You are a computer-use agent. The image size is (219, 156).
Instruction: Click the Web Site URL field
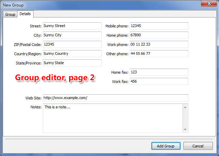(116, 98)
